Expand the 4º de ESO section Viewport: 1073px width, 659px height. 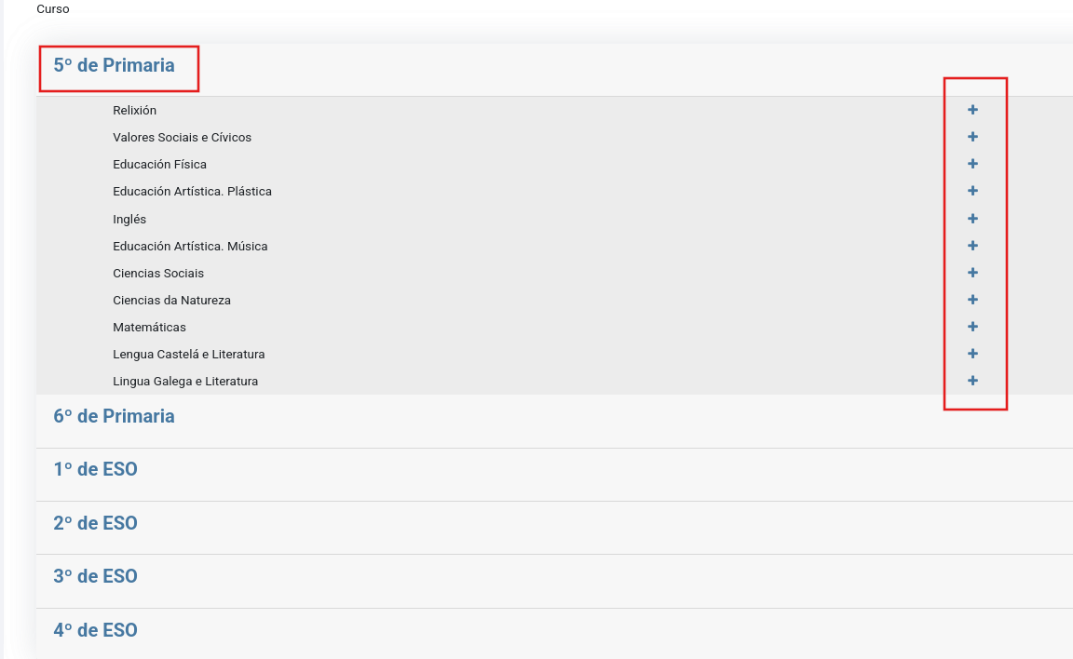coord(95,630)
